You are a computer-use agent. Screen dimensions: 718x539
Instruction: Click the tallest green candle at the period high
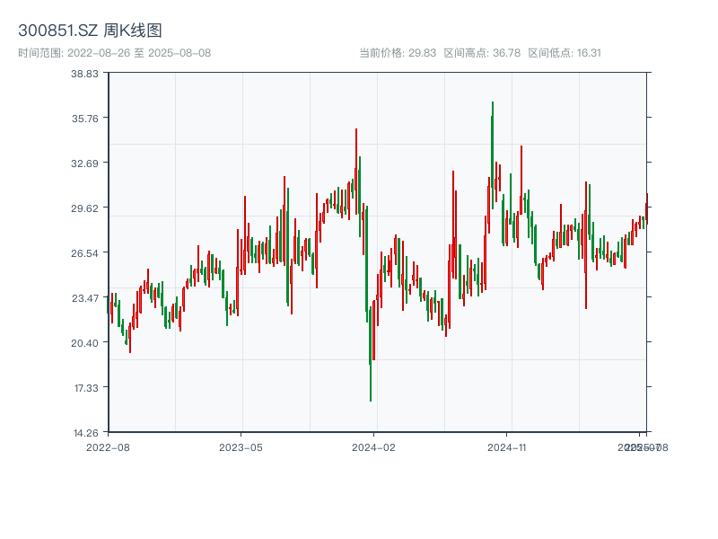493,155
